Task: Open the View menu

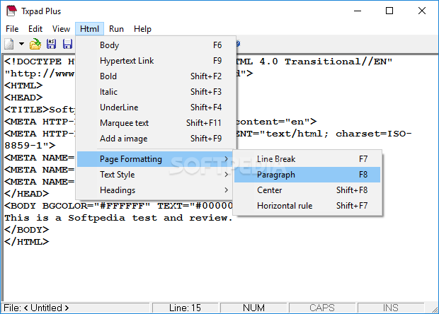Action: 61,29
